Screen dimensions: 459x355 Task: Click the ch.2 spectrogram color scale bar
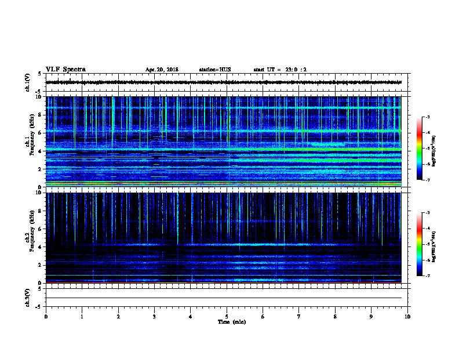419,244
